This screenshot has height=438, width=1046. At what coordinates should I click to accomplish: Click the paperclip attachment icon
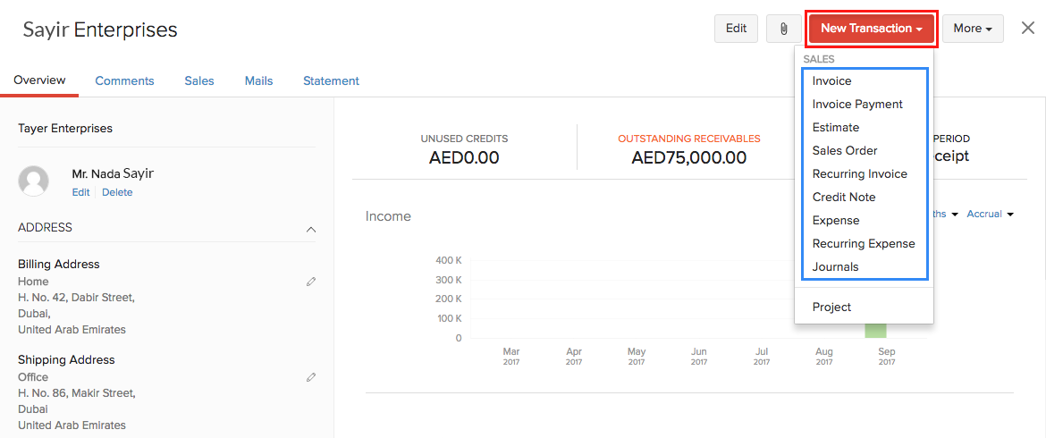click(784, 29)
